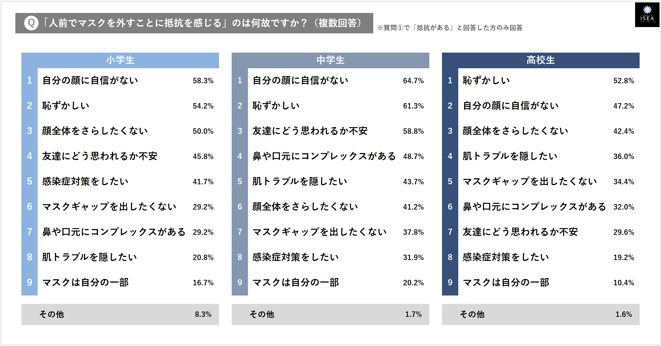The image size is (661, 346).
Task: Click rank number 9 in the 高校生 column
Action: pyautogui.click(x=450, y=282)
